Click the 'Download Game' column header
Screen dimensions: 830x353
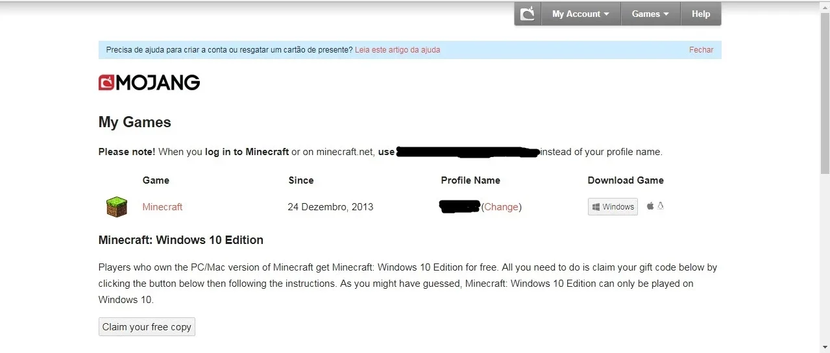(626, 180)
